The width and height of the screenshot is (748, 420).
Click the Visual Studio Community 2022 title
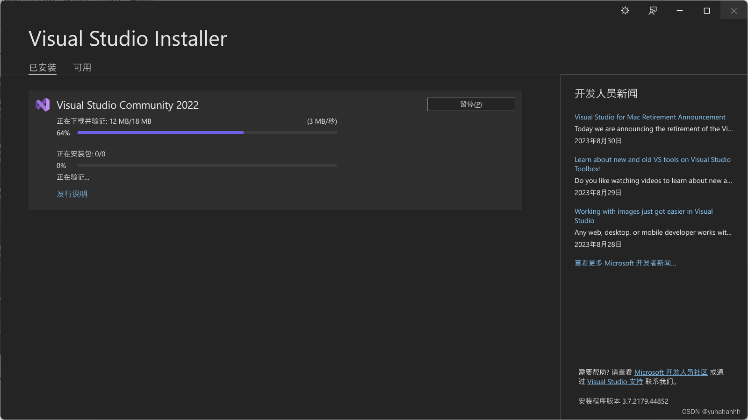click(x=128, y=105)
